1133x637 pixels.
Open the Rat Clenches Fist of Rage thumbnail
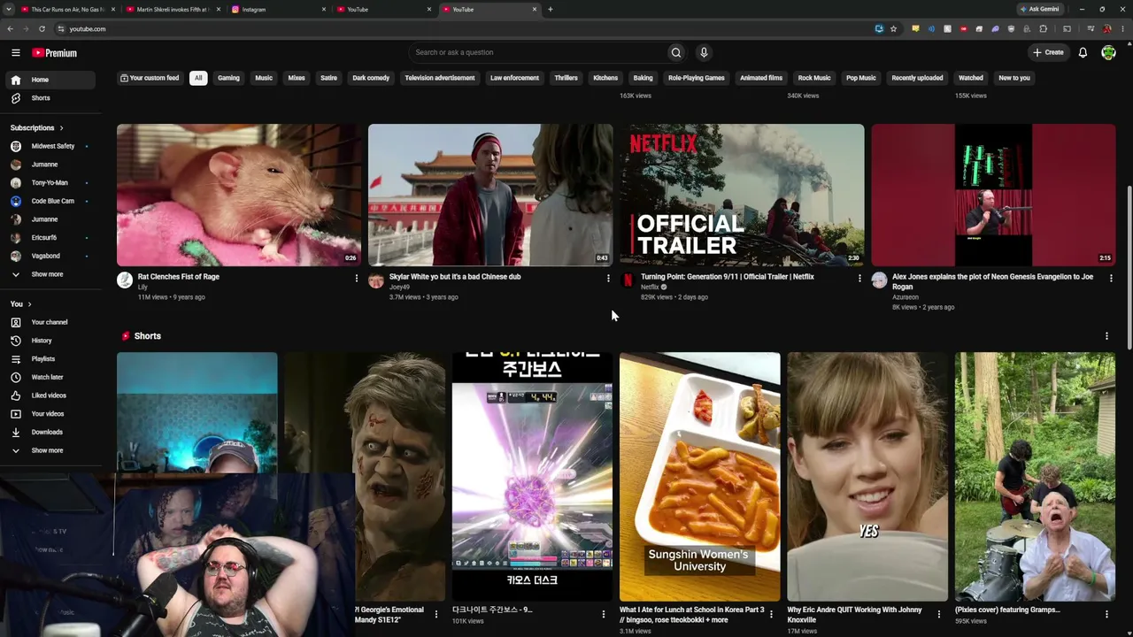pos(239,195)
